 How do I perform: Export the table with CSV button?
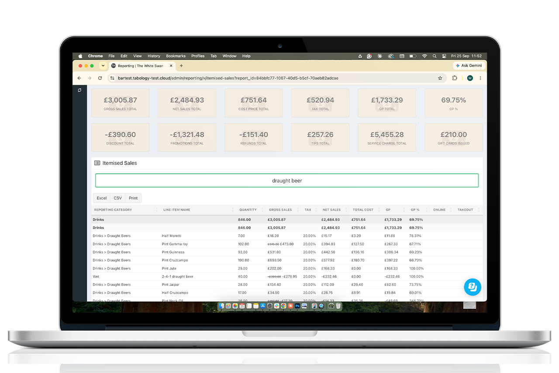pos(118,198)
